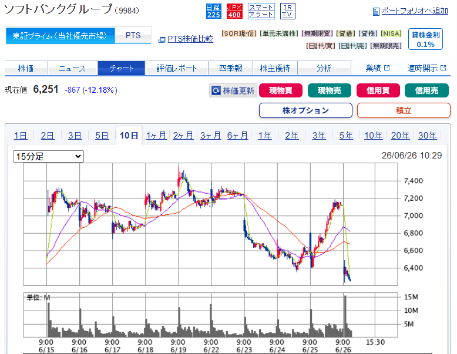Click the 積立 button
This screenshot has width=457, height=354.
click(404, 110)
